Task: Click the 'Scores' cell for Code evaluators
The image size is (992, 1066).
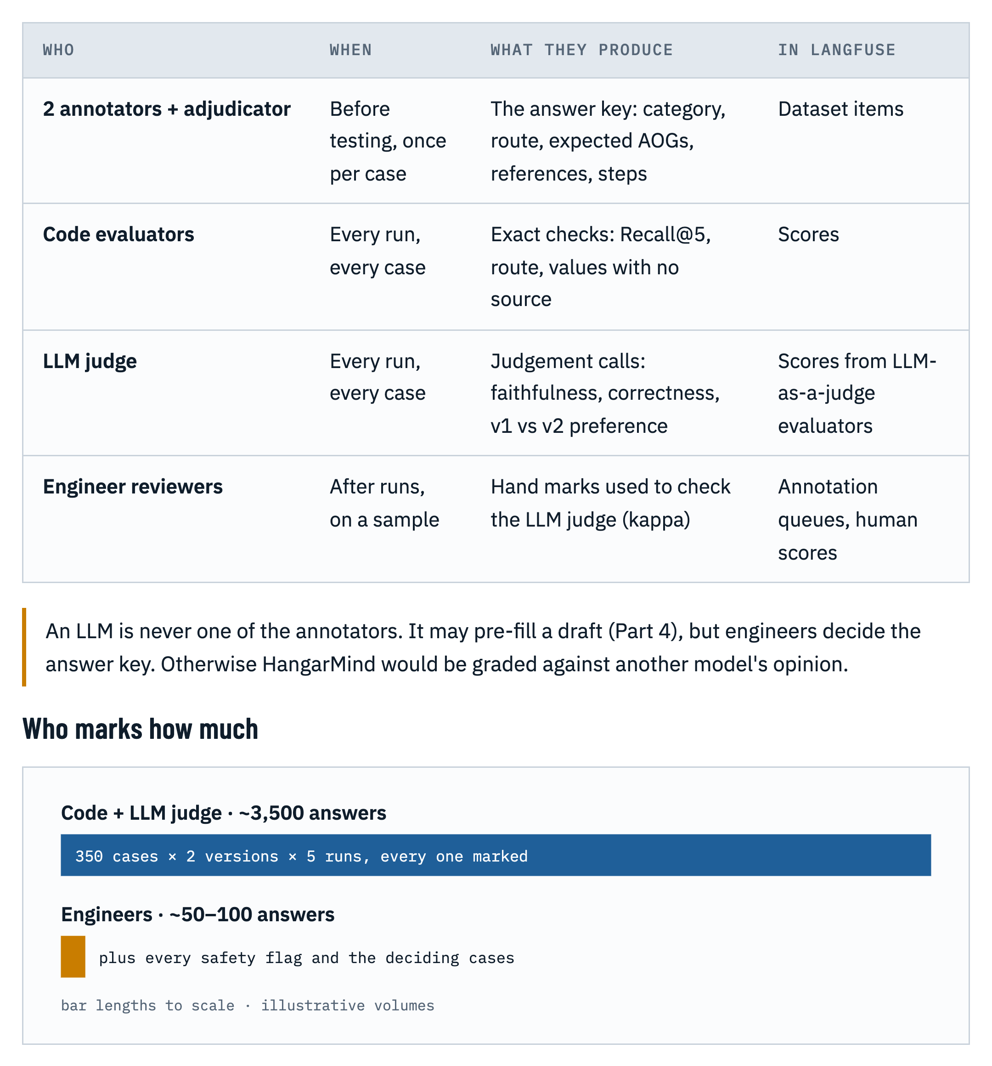Action: pos(808,234)
